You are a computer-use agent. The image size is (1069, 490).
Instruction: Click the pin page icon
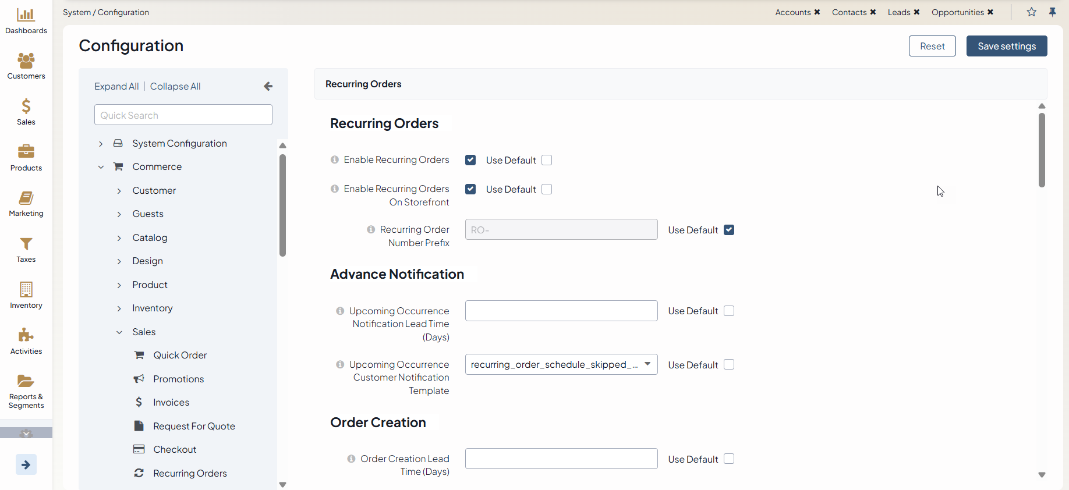(1052, 12)
